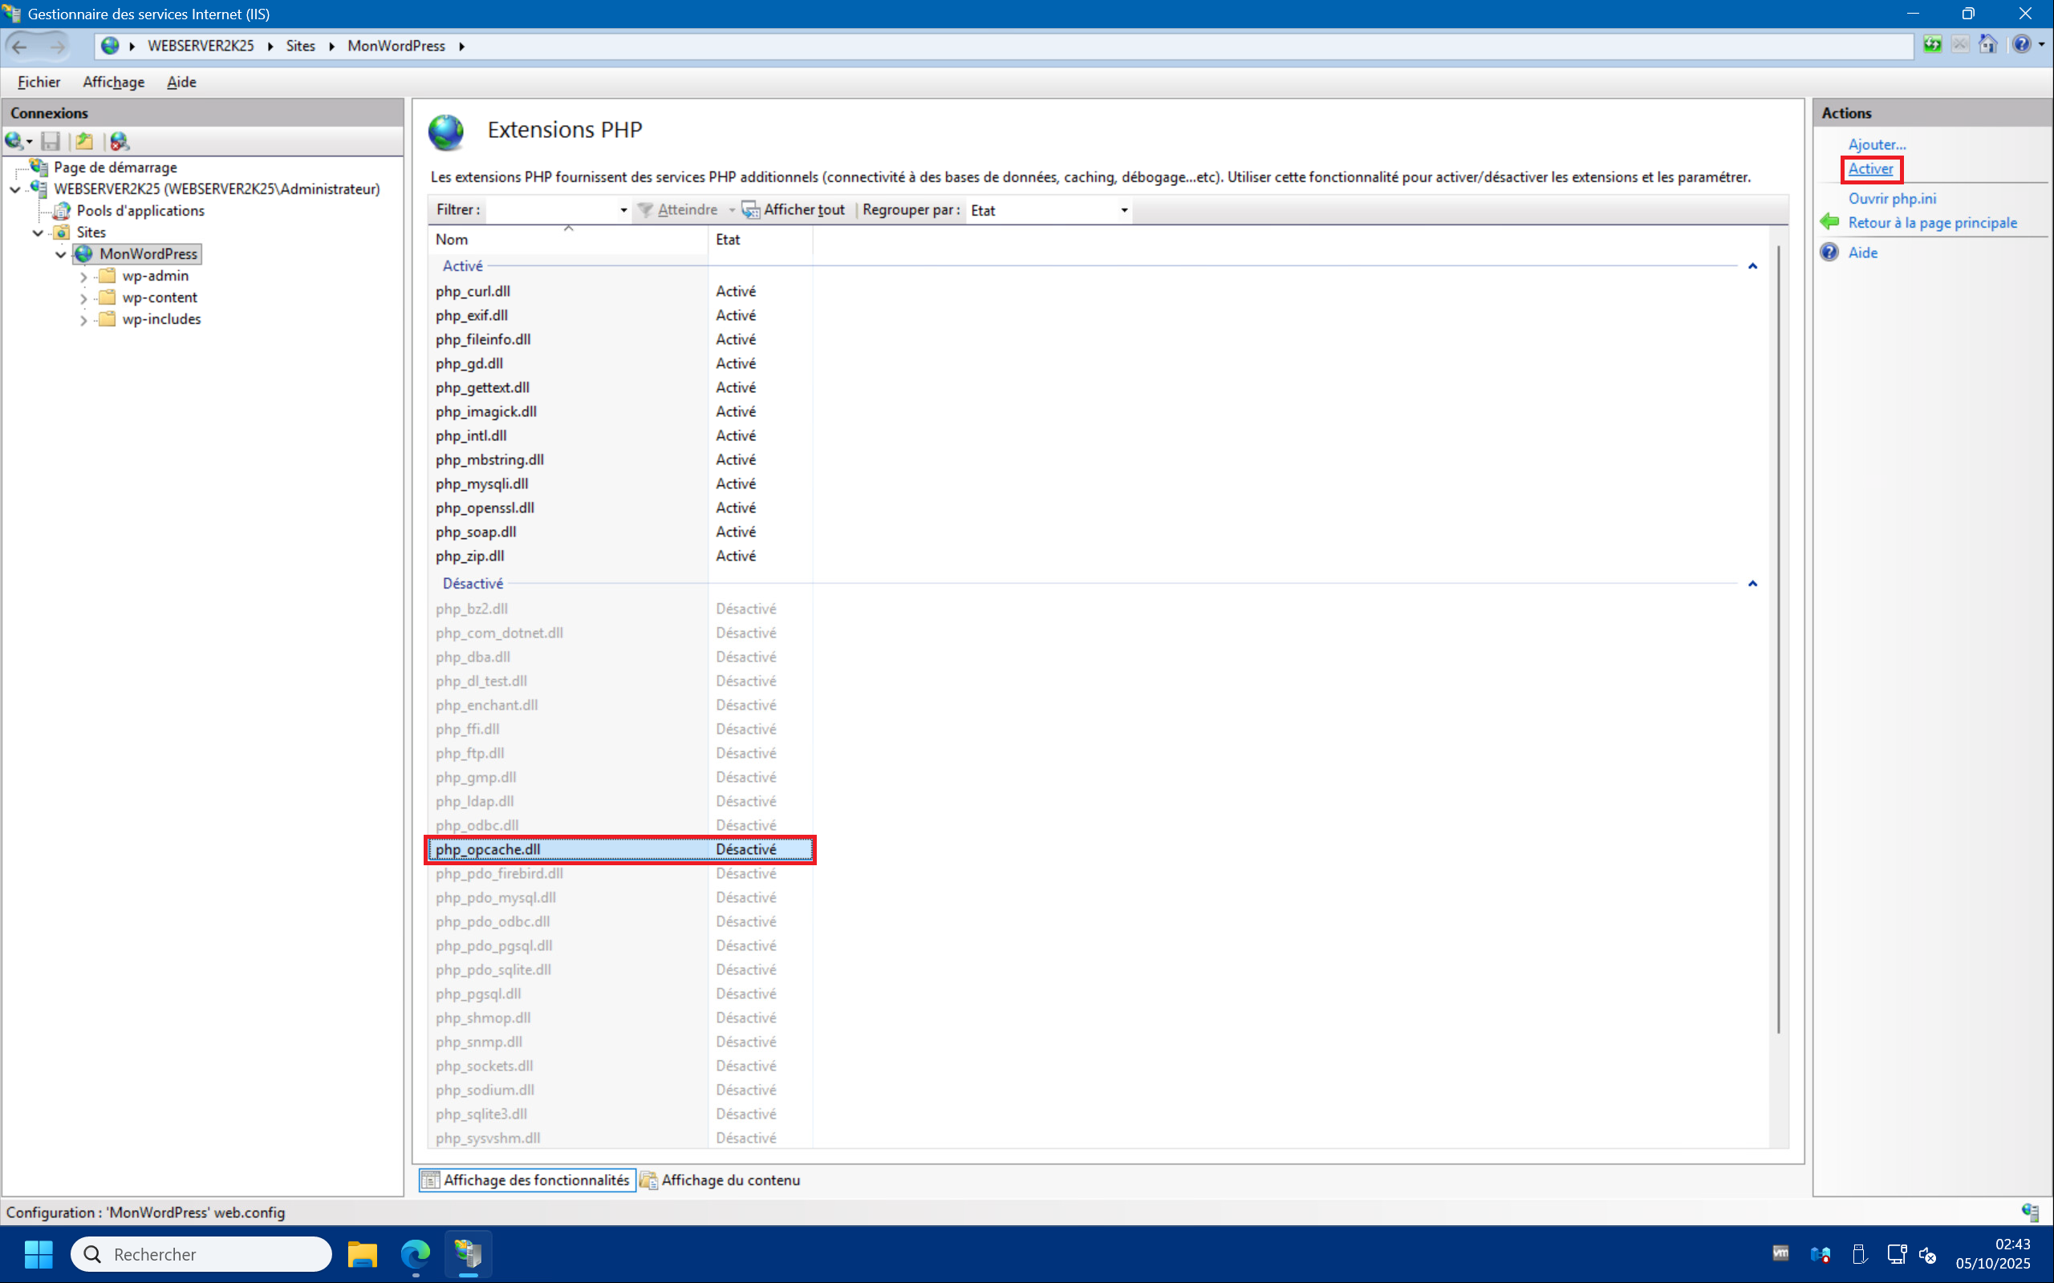Click Ouvrir php.ini link

tap(1892, 199)
